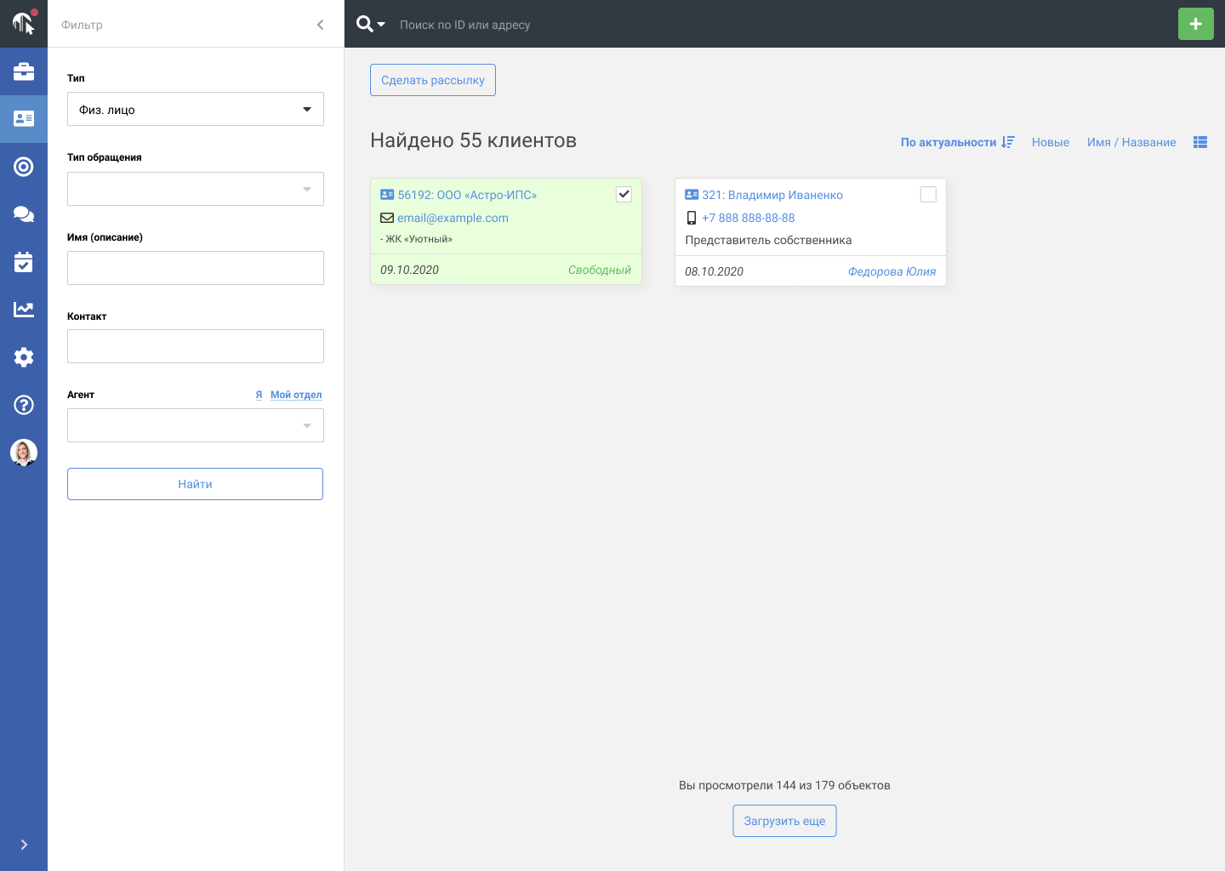Click the Найти button
The height and width of the screenshot is (871, 1225).
195,484
